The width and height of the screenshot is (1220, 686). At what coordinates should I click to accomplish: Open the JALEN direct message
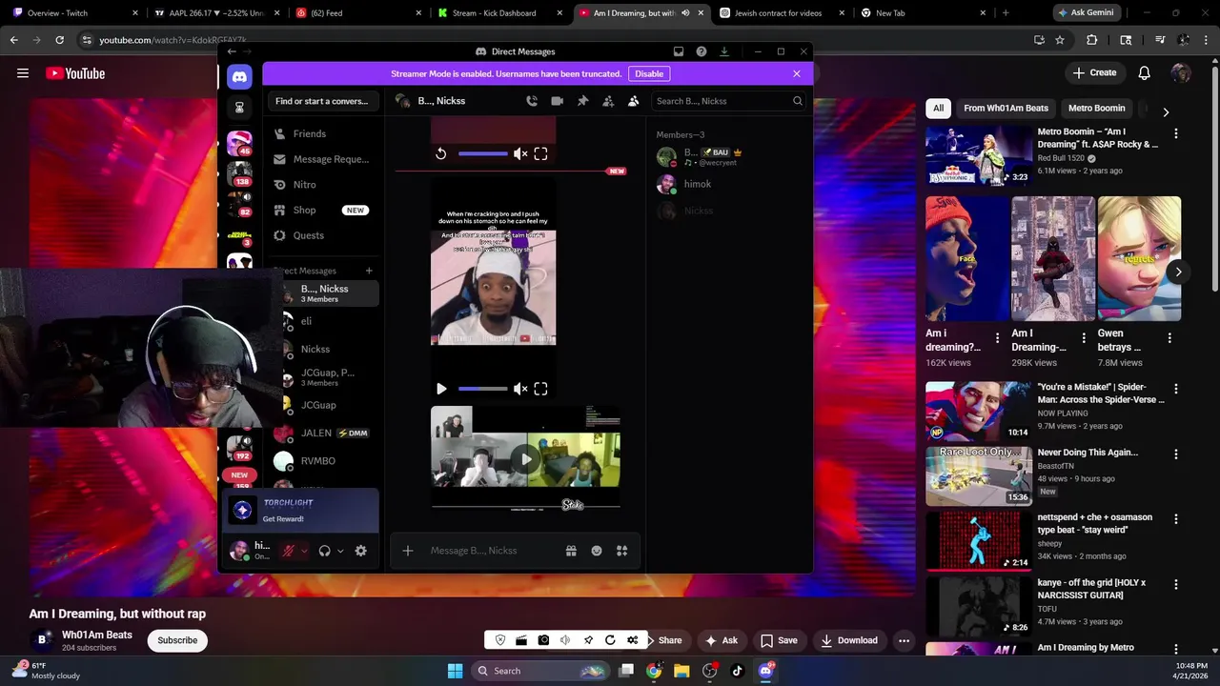point(323,433)
